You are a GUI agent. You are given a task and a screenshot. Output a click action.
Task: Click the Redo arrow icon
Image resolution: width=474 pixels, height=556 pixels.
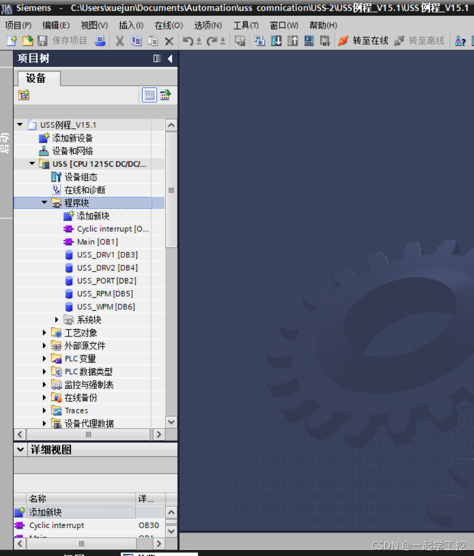point(212,41)
